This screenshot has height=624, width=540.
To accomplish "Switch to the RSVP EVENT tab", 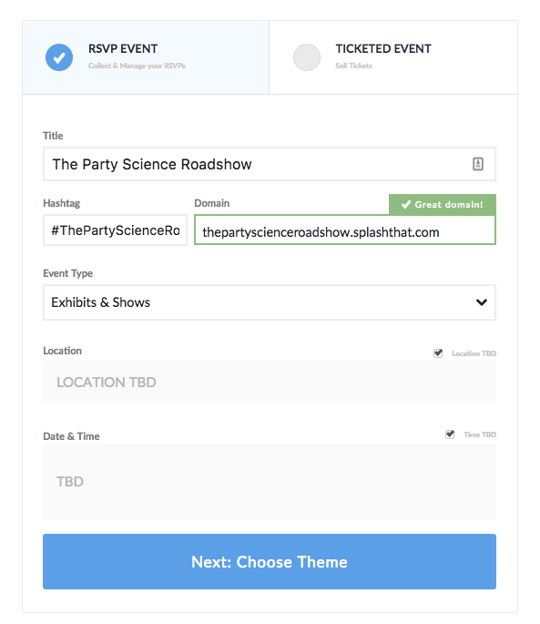I will pos(146,57).
